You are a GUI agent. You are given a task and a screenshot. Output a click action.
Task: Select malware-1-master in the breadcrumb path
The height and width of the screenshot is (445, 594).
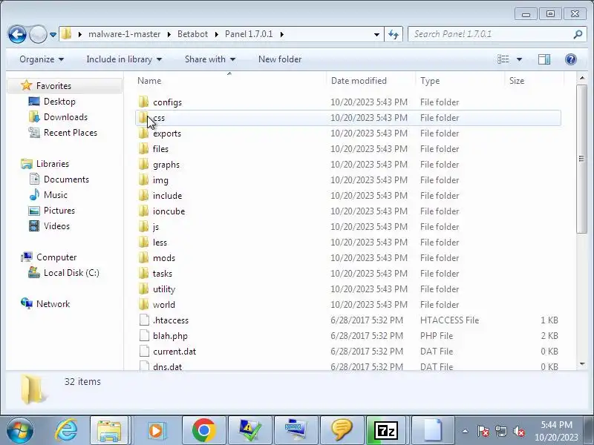point(124,34)
